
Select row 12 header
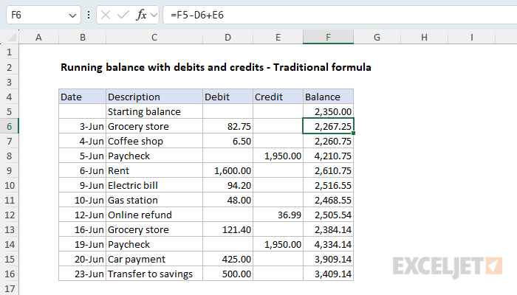(9, 215)
